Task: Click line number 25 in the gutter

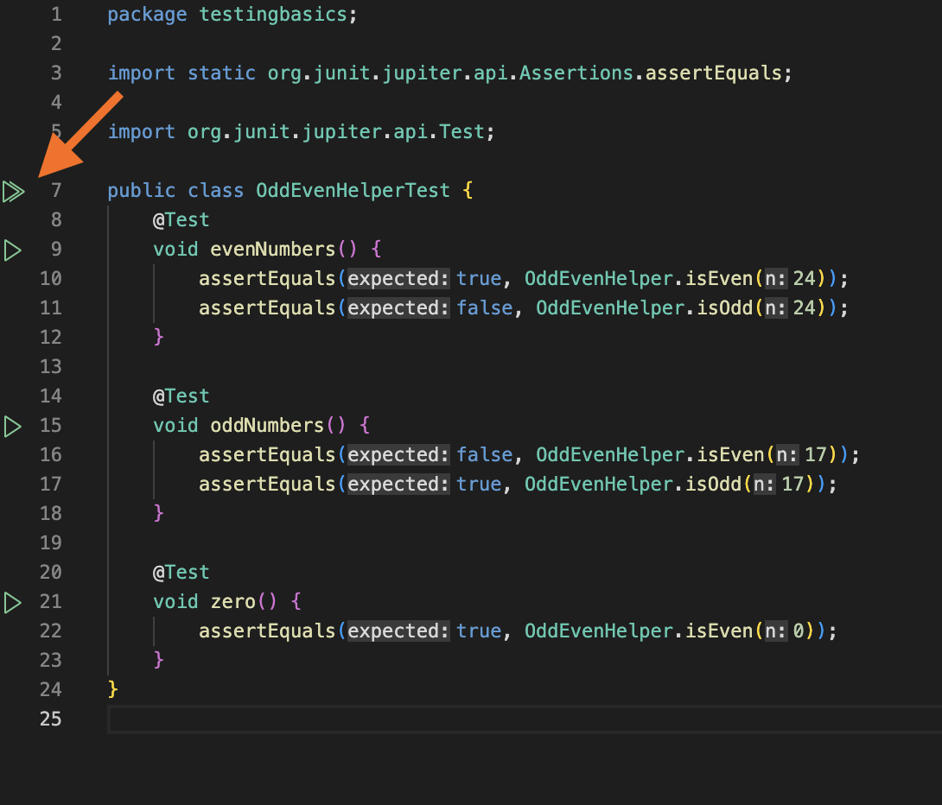Action: point(51,719)
